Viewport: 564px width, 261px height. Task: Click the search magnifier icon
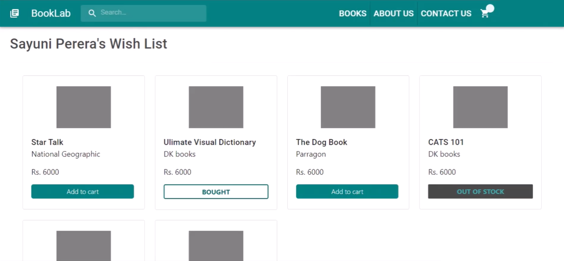(x=92, y=13)
